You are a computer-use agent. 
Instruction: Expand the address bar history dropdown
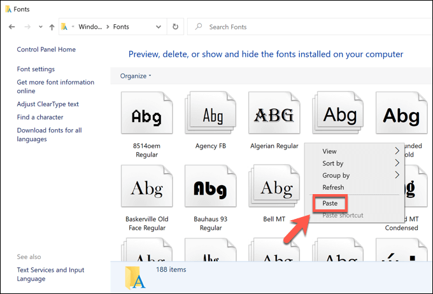[x=158, y=27]
